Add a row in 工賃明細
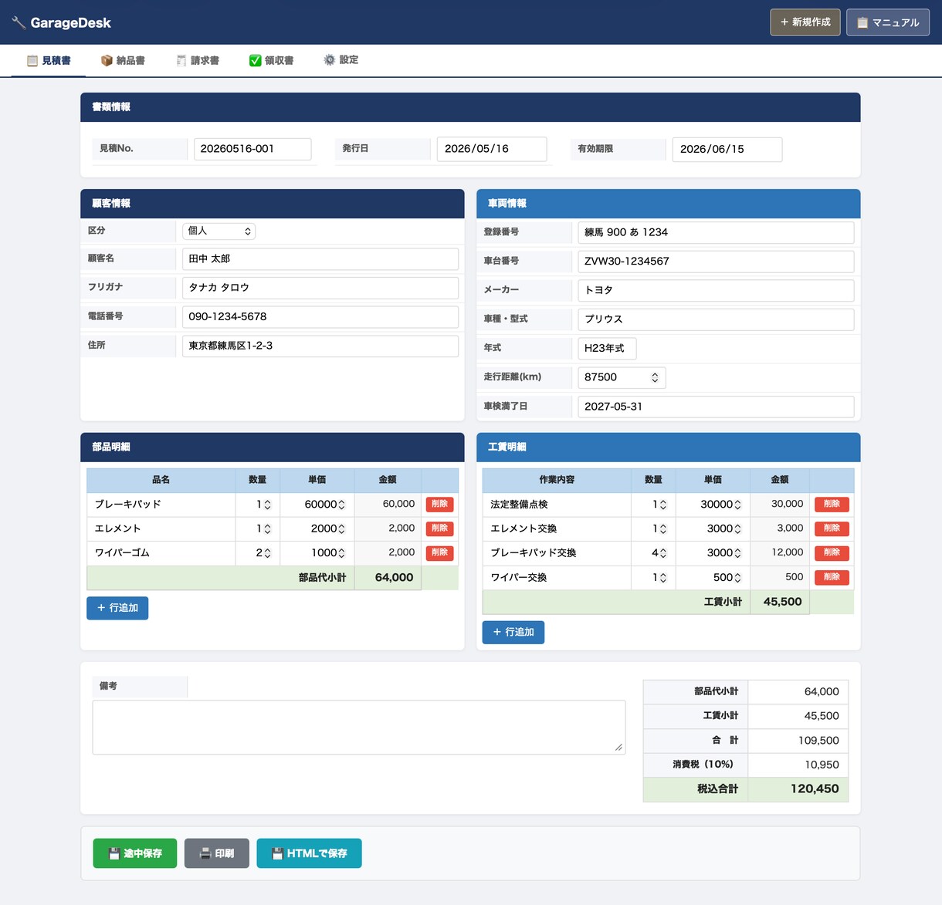Image resolution: width=942 pixels, height=905 pixels. pyautogui.click(x=513, y=633)
